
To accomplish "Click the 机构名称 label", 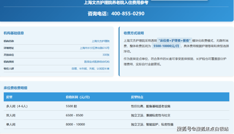I will click(9, 41).
